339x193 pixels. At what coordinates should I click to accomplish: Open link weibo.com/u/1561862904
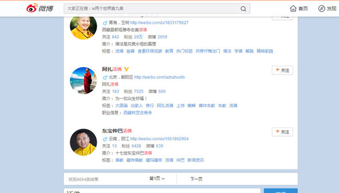pyautogui.click(x=159, y=139)
